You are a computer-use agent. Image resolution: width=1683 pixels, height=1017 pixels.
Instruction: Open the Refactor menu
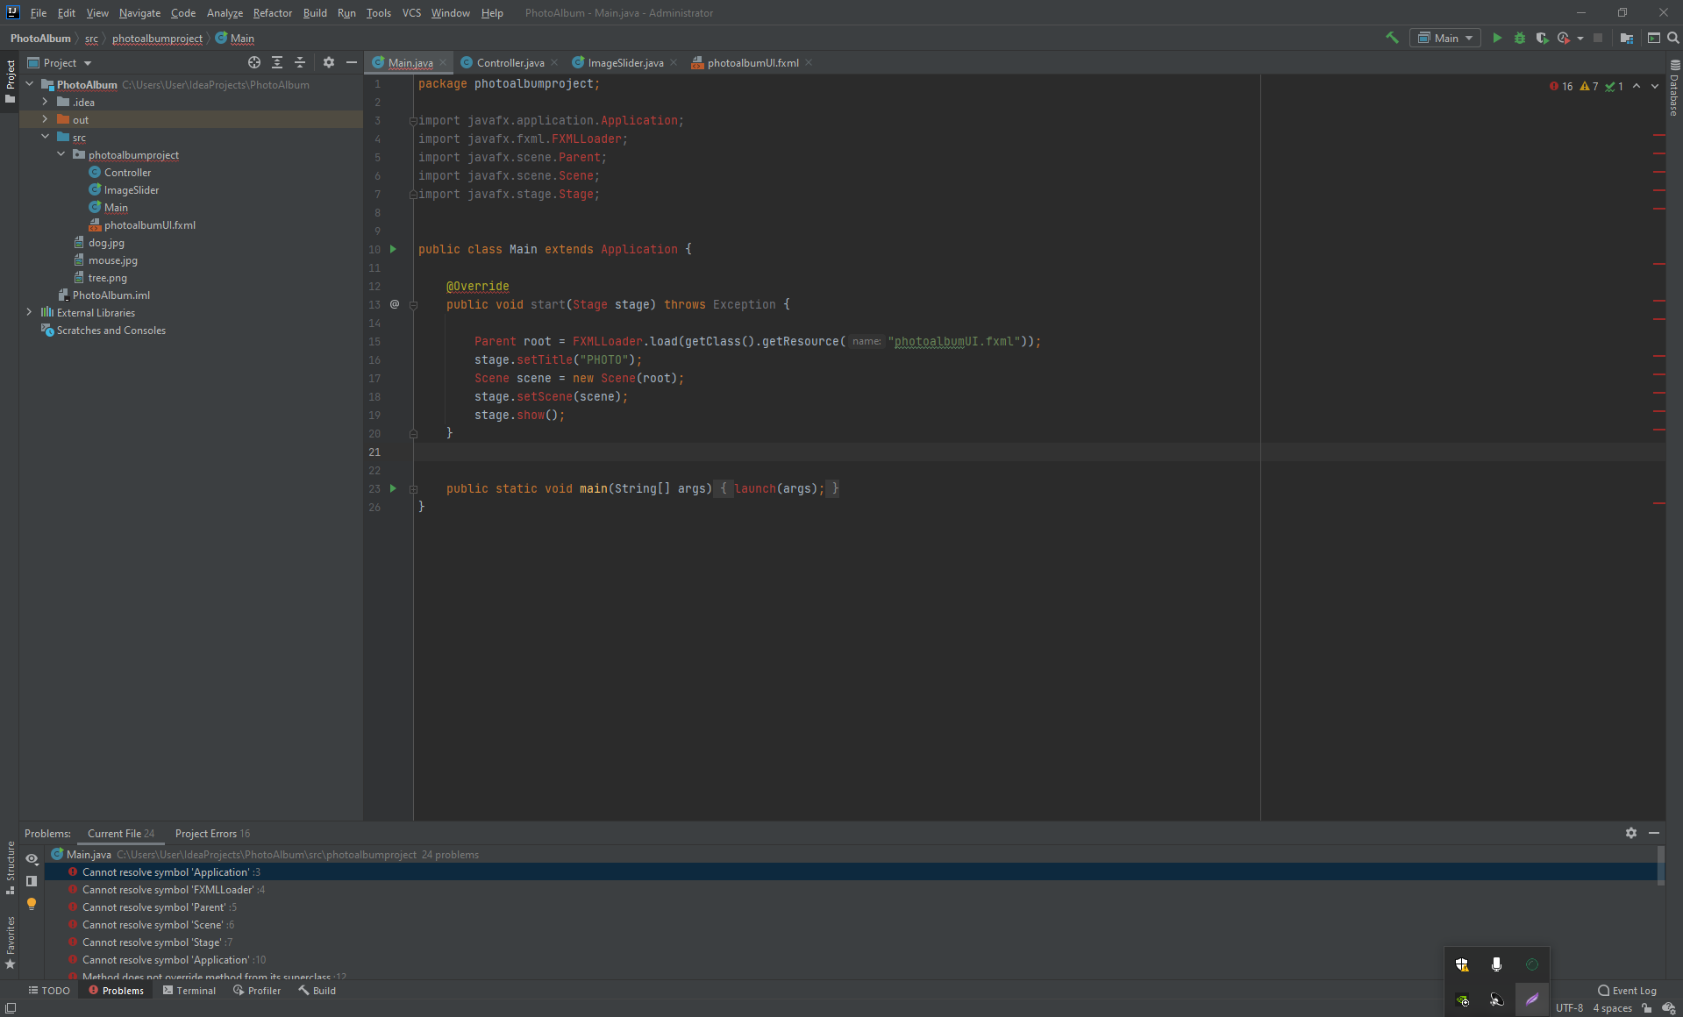[272, 12]
